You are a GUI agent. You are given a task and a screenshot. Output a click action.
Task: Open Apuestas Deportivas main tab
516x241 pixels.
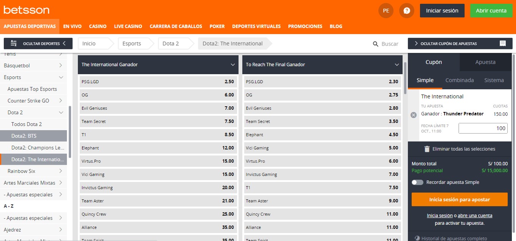point(30,27)
